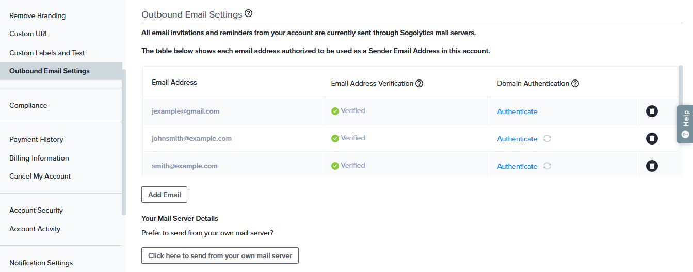Open Remove Branding in the sidebar
The height and width of the screenshot is (272, 693).
click(38, 15)
